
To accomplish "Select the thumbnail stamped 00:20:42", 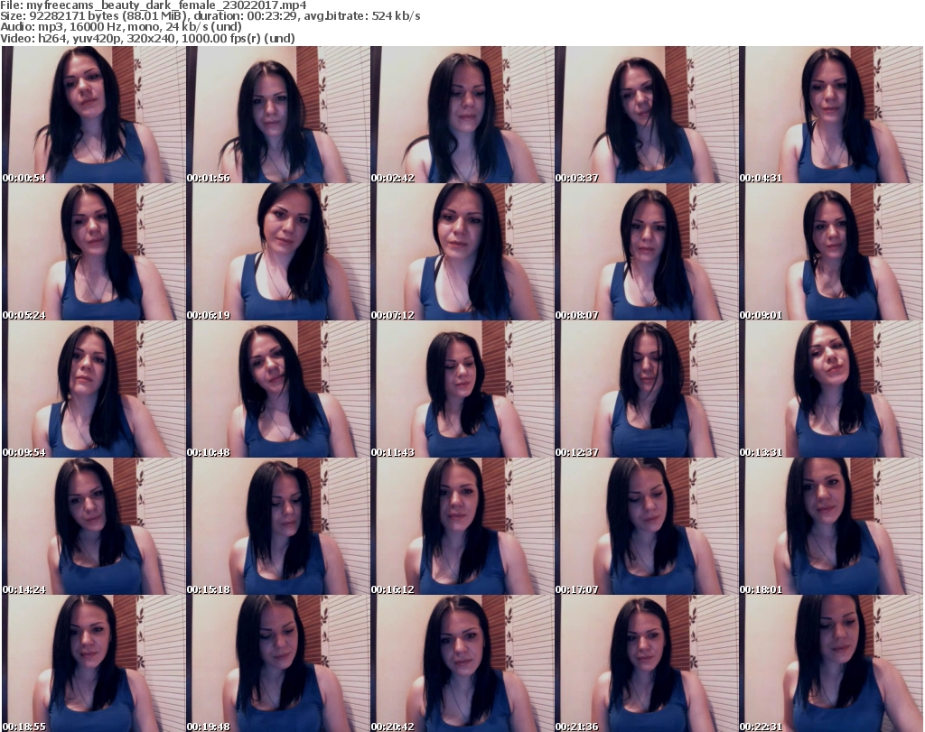I will pos(462,663).
